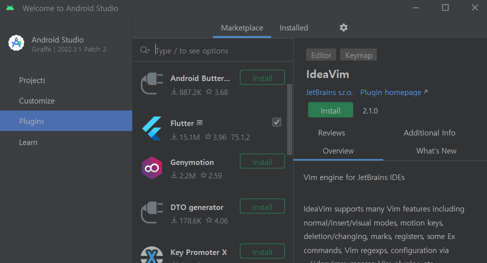Click the Flutter version 75.1.2 text
The image size is (487, 263).
coord(240,137)
